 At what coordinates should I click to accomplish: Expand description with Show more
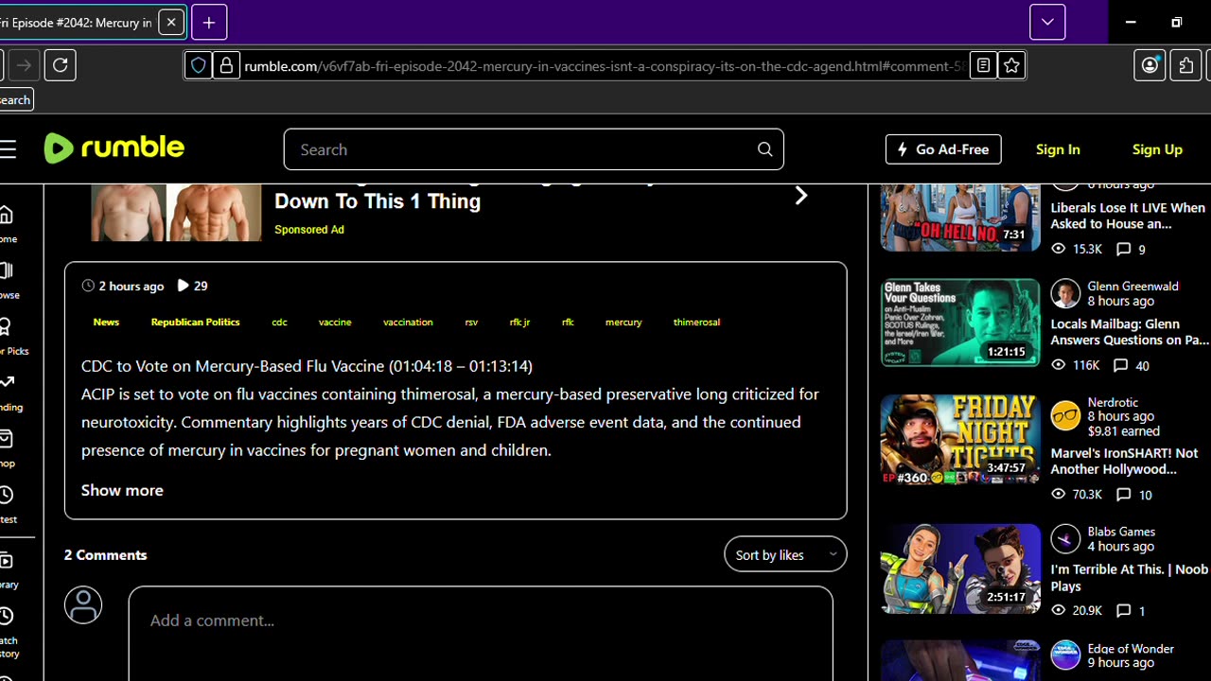(122, 490)
